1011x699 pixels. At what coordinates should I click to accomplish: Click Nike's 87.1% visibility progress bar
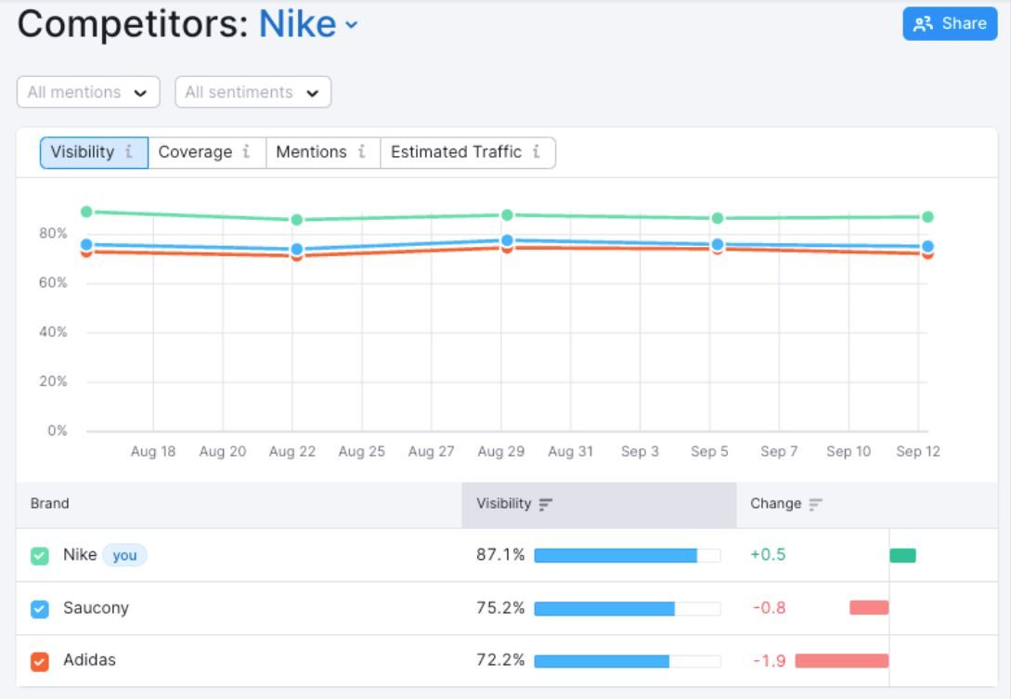tap(628, 555)
